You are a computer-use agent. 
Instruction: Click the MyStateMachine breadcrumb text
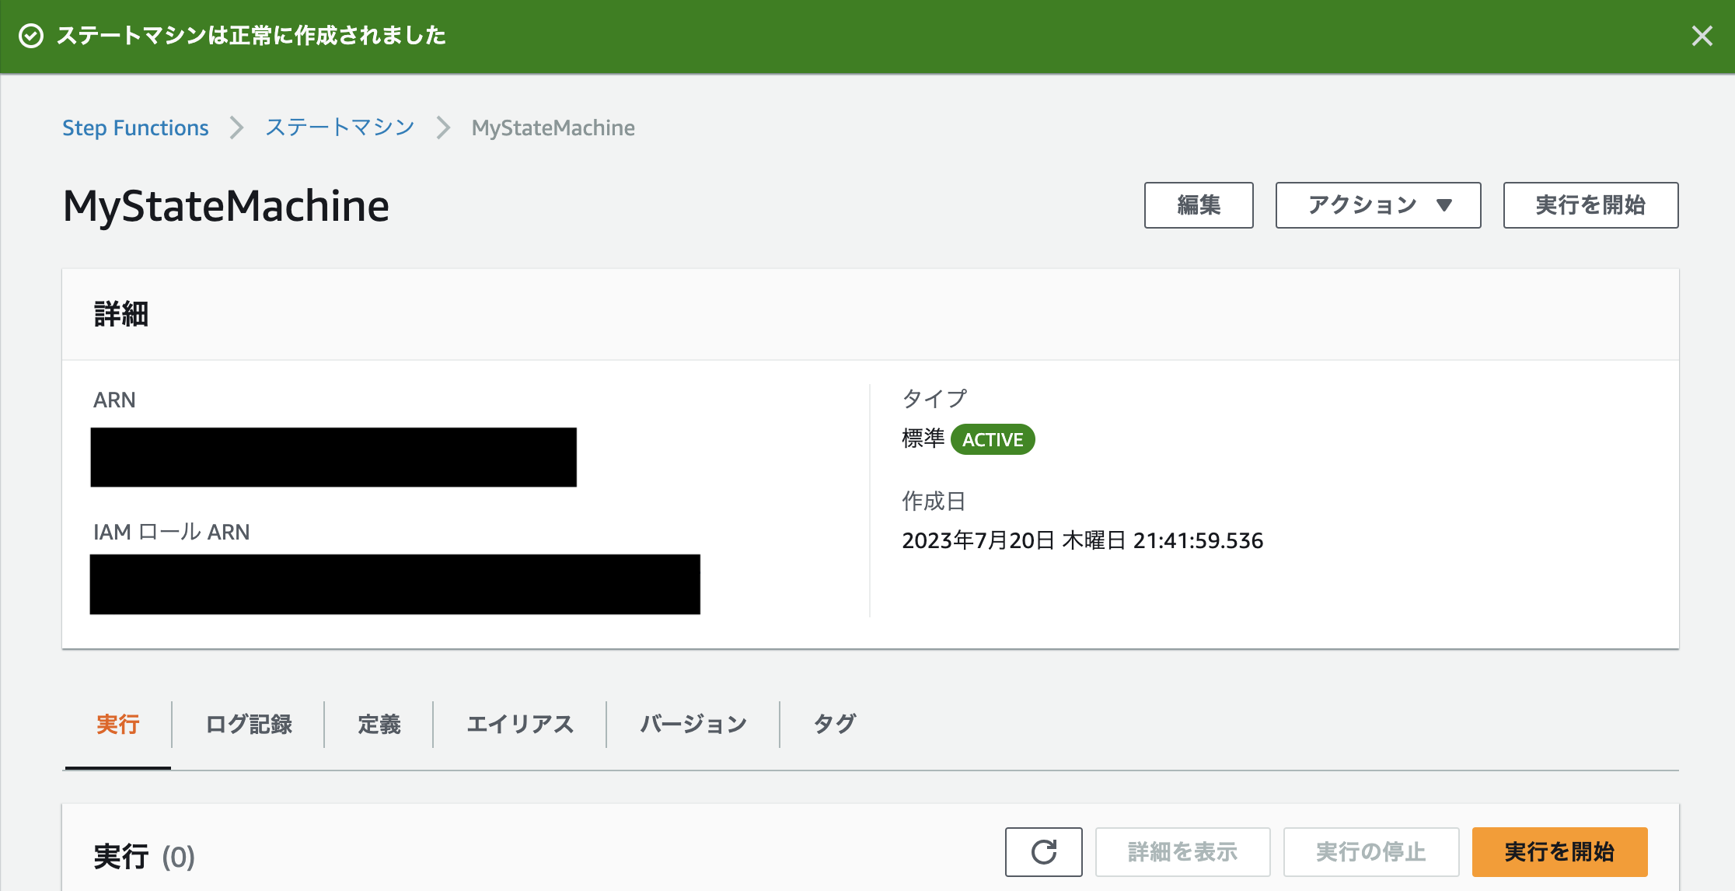pyautogui.click(x=553, y=128)
